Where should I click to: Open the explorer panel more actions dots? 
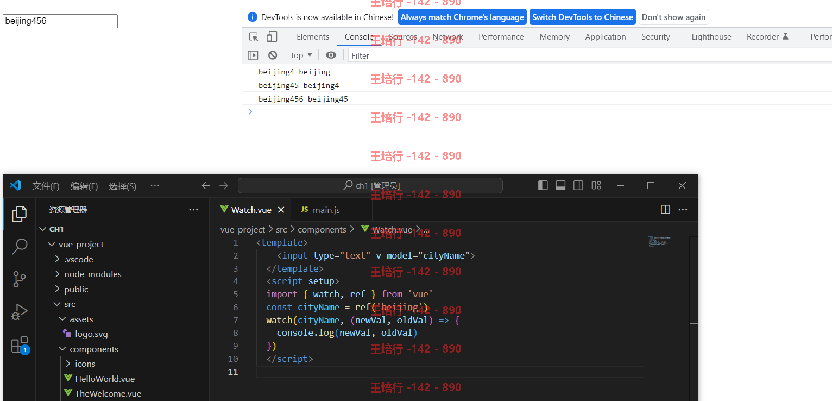coord(193,210)
